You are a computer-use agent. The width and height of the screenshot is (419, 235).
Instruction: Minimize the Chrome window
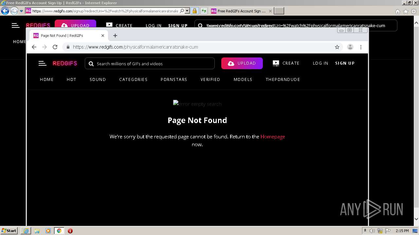click(x=341, y=30)
